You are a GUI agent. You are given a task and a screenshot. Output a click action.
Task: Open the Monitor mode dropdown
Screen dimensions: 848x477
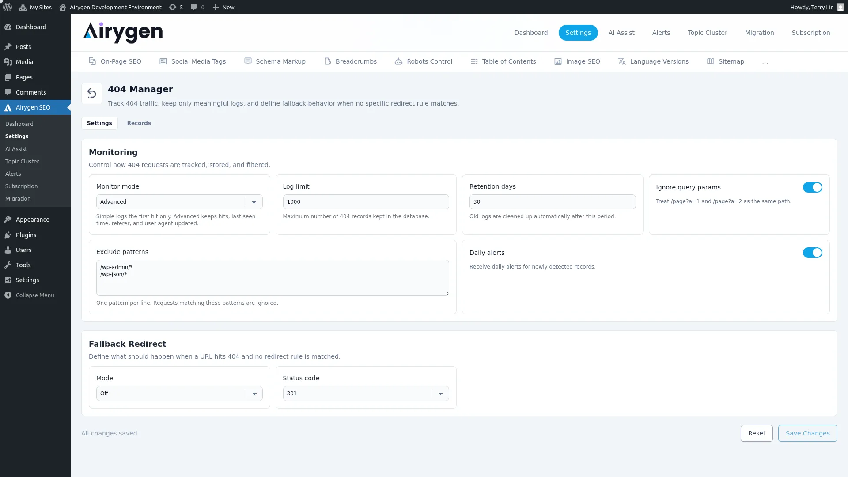tap(179, 202)
